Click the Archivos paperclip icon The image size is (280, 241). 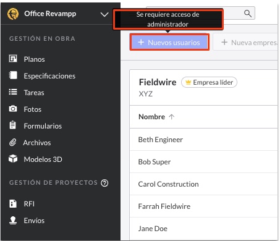click(12, 142)
